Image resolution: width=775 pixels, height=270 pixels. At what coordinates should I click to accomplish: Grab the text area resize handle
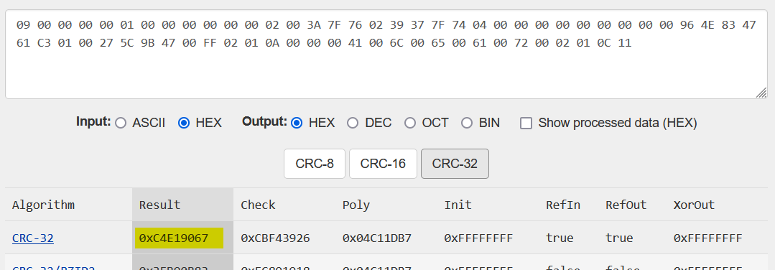click(x=761, y=93)
